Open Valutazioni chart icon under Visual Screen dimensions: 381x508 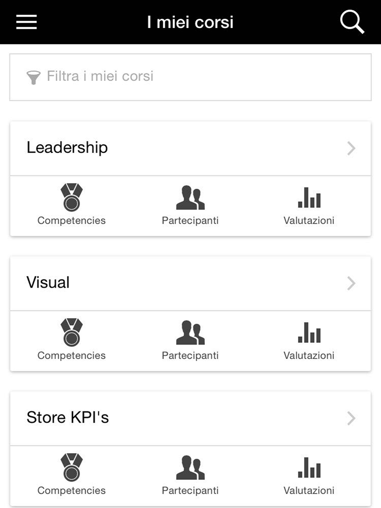(309, 332)
